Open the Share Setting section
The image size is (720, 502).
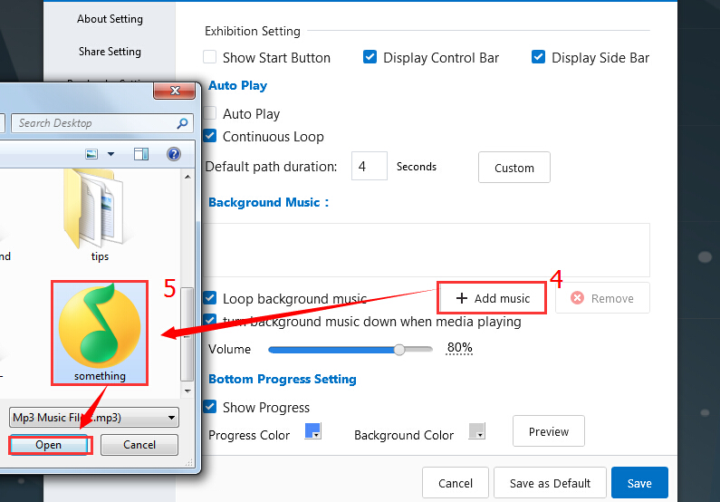110,52
